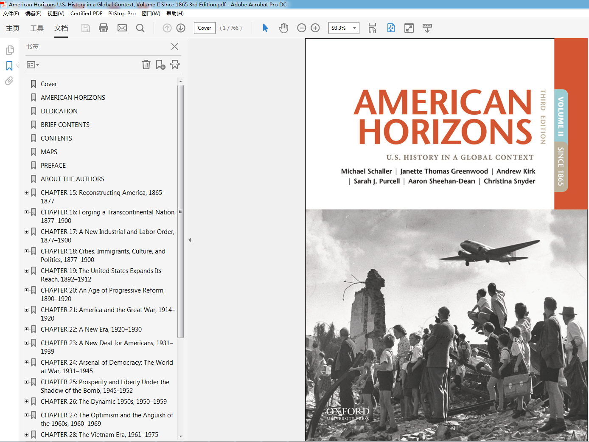
Task: Expand CHAPTER 24 bookmark
Action: pos(26,363)
